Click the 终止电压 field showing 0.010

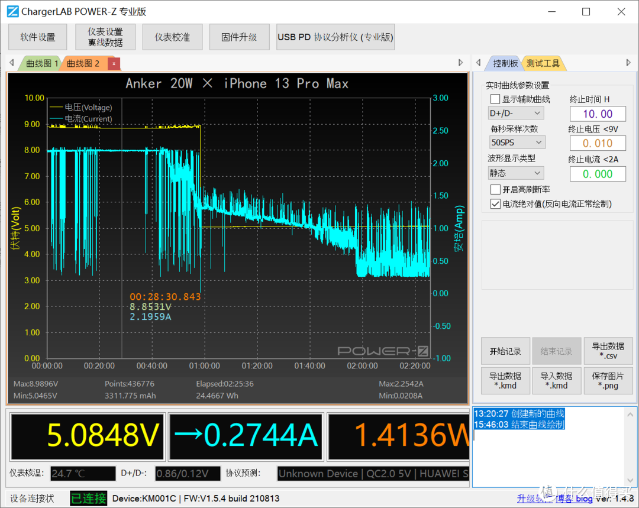pos(598,143)
